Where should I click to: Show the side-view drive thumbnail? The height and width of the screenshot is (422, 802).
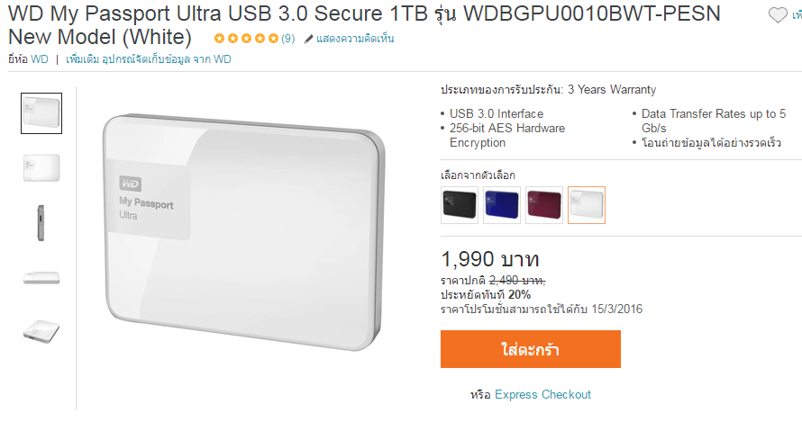[x=41, y=223]
